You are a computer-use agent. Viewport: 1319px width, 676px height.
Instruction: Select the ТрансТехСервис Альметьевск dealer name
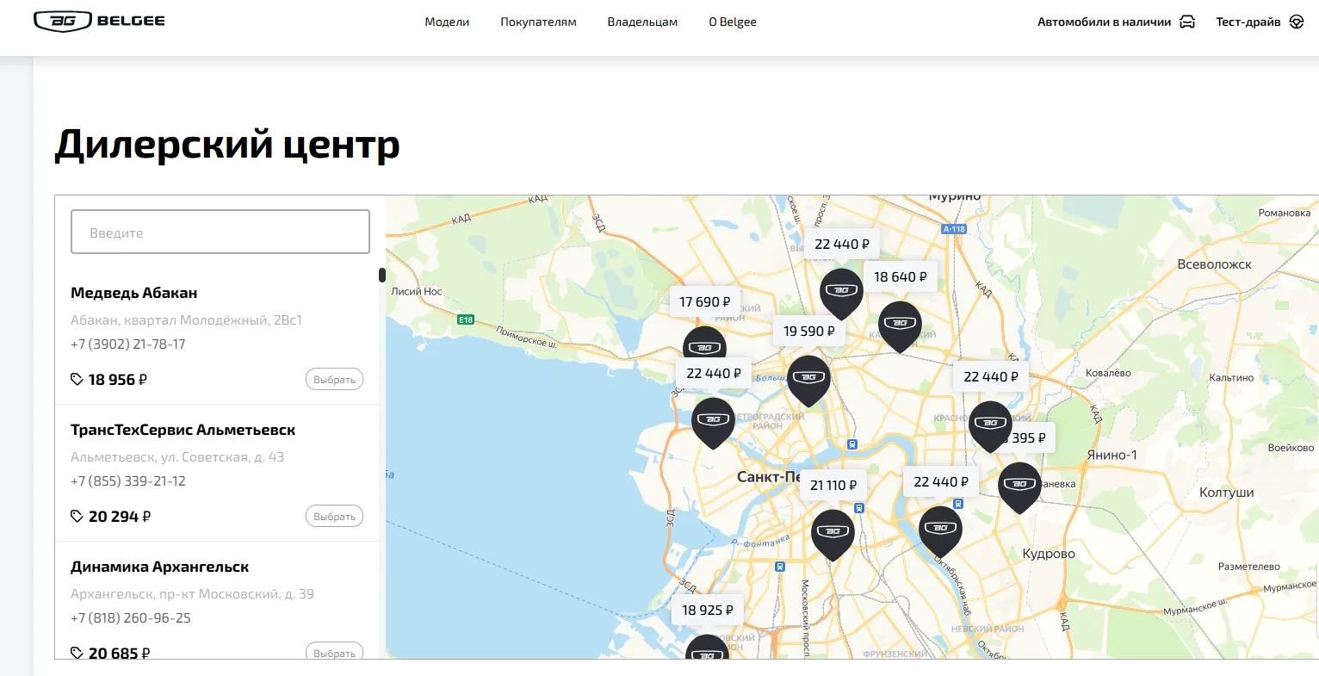tap(183, 430)
